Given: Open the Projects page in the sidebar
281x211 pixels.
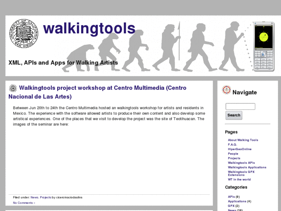Looking at the screenshot, I should tap(234, 158).
